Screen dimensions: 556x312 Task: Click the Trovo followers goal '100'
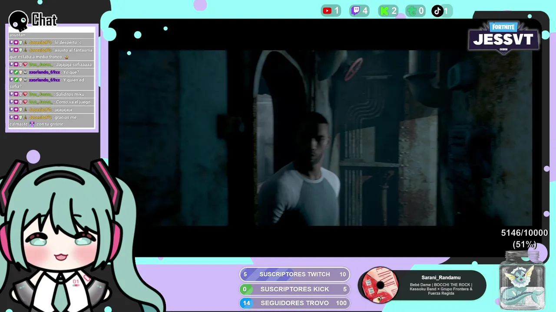click(341, 303)
